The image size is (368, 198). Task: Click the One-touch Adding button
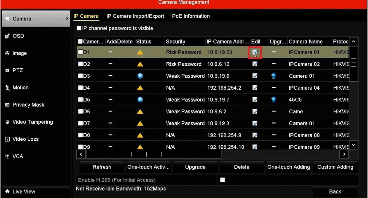tap(288, 167)
